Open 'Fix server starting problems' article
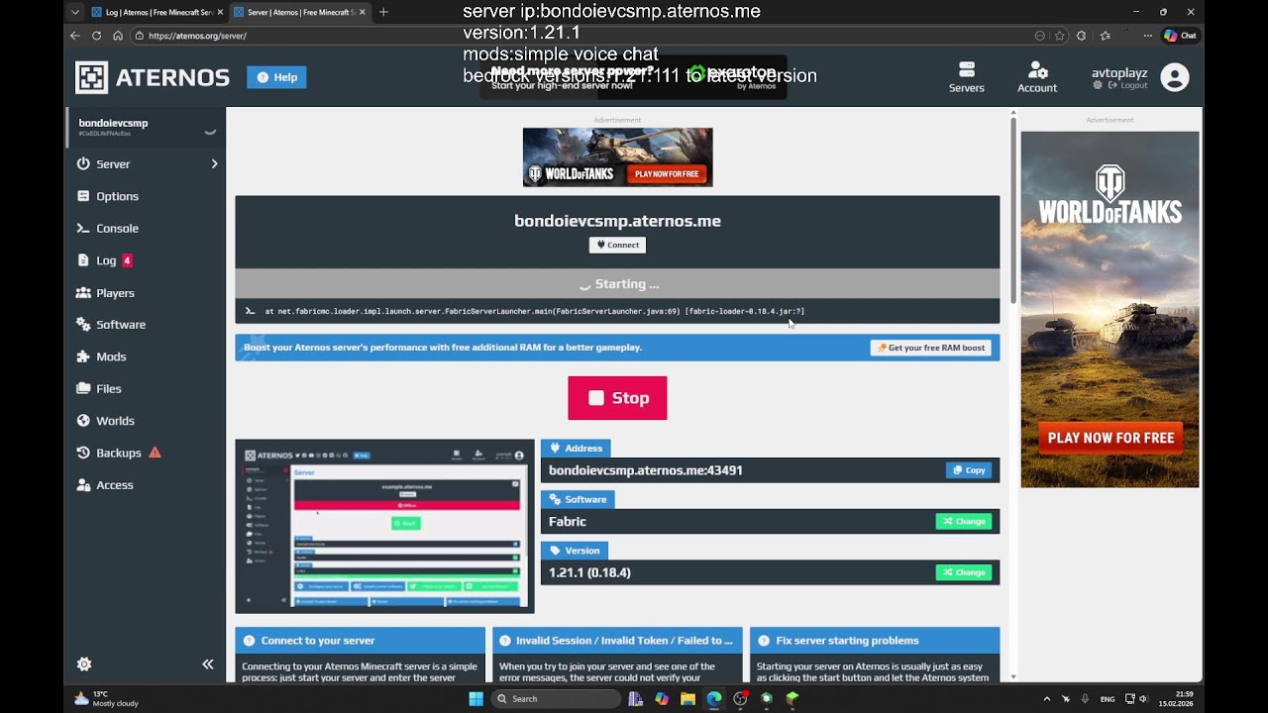 coord(875,641)
